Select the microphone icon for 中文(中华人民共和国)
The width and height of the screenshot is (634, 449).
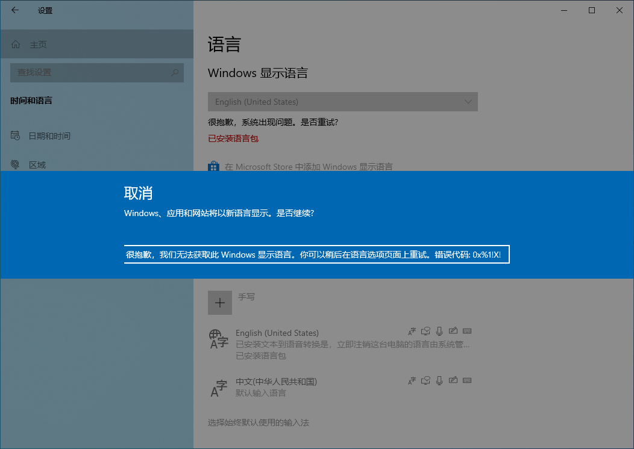(x=439, y=380)
